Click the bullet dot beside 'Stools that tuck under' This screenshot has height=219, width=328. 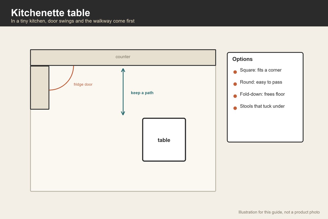click(235, 108)
